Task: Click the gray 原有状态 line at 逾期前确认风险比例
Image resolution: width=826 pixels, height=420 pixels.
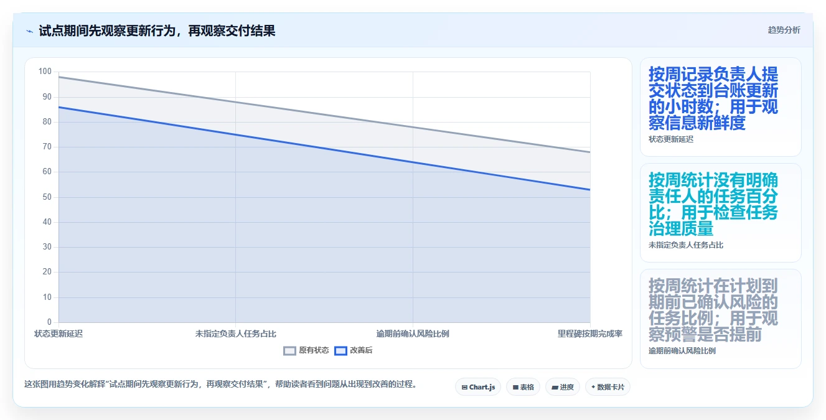Action: point(413,127)
